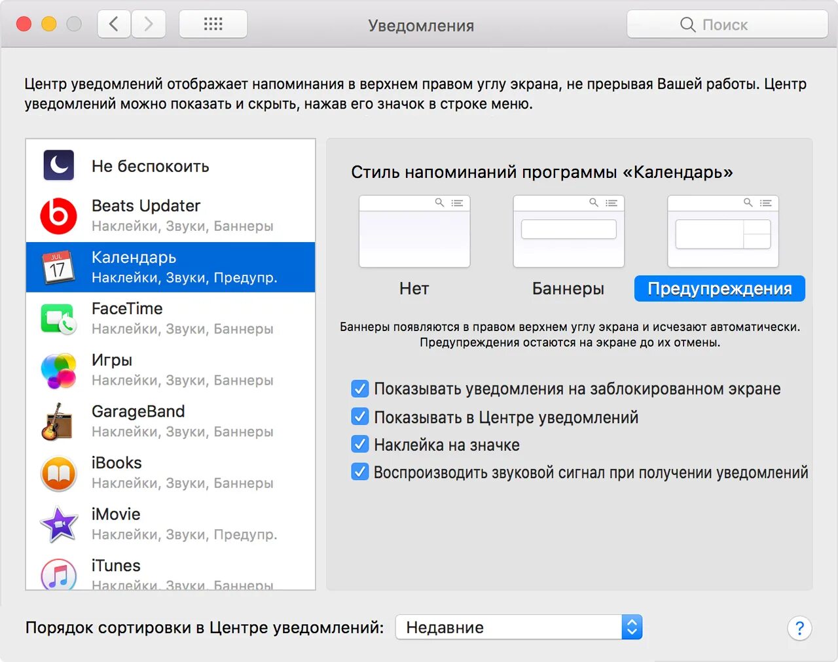Viewport: 838px width, 662px height.
Task: Disable showing notifications on locked screen
Action: [360, 389]
